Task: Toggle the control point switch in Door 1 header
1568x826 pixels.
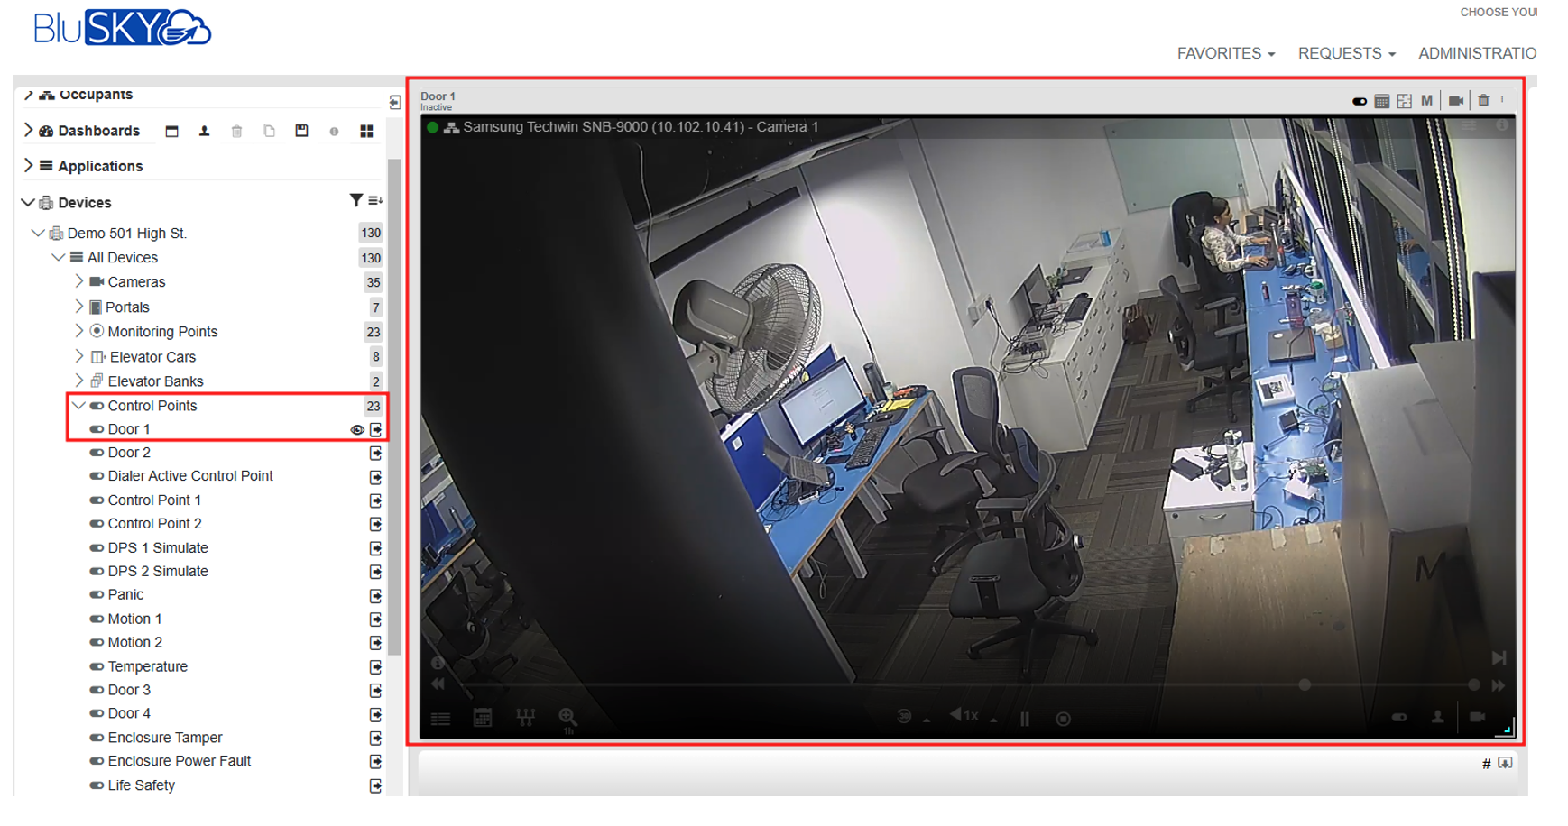Action: coord(1359,101)
